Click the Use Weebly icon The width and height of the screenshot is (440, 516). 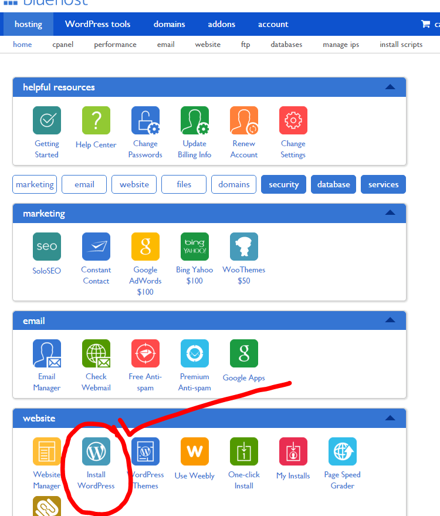(195, 451)
